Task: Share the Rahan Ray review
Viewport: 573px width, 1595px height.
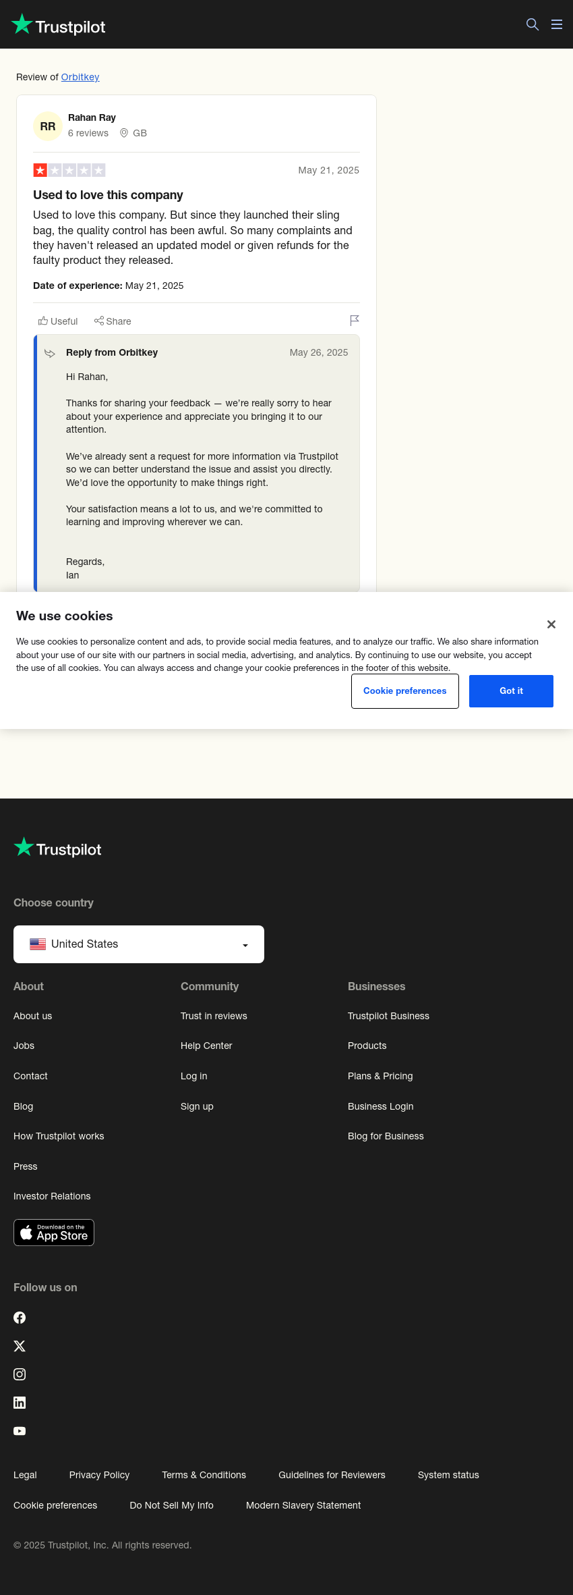Action: (113, 321)
